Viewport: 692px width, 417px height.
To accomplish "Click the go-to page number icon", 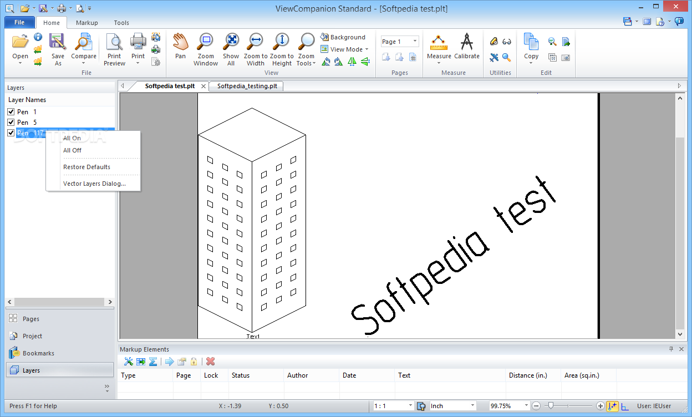I will [413, 57].
